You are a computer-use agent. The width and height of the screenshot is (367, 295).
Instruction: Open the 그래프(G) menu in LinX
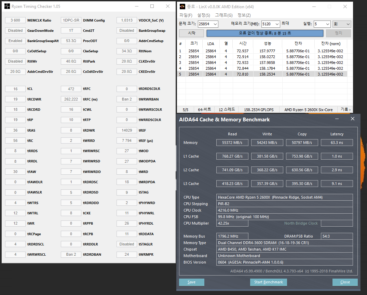pos(224,15)
